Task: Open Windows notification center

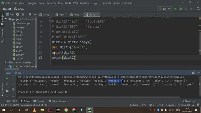Action: pos(196,110)
